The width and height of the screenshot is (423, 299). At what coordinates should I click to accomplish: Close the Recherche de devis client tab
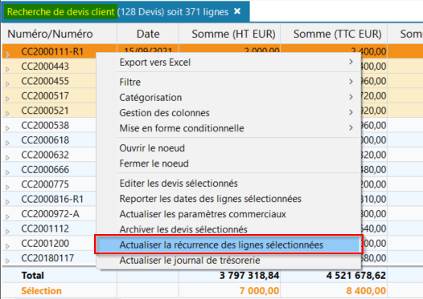[x=237, y=11]
